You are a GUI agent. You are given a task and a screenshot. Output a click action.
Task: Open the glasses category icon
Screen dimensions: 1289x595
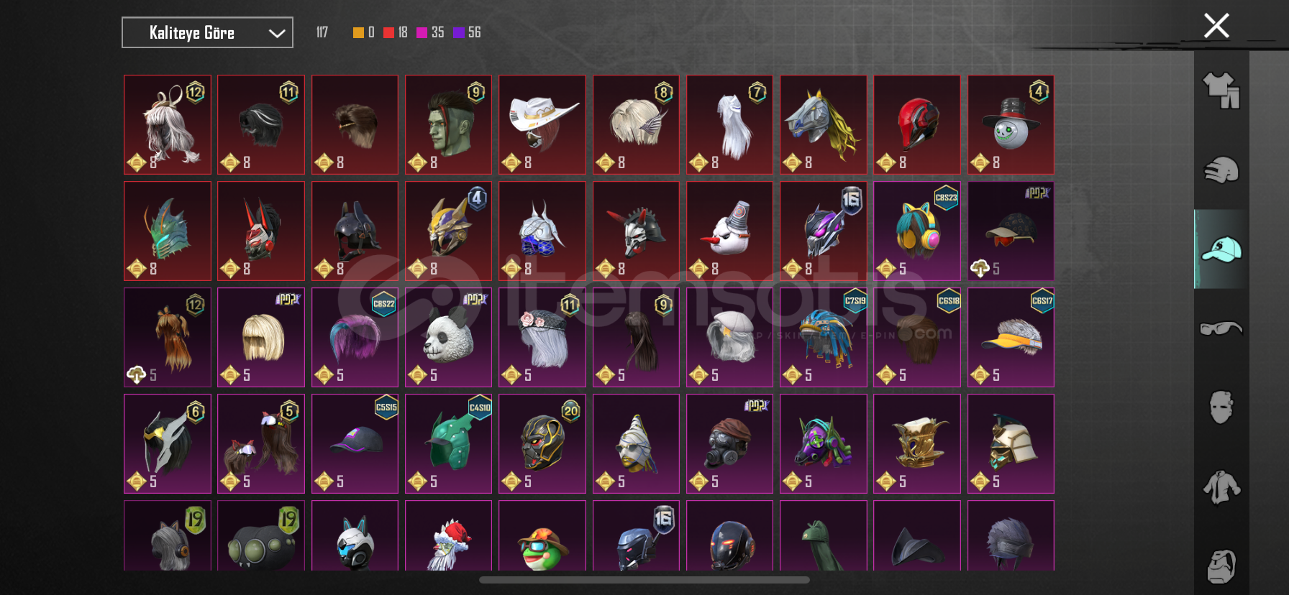coord(1221,328)
